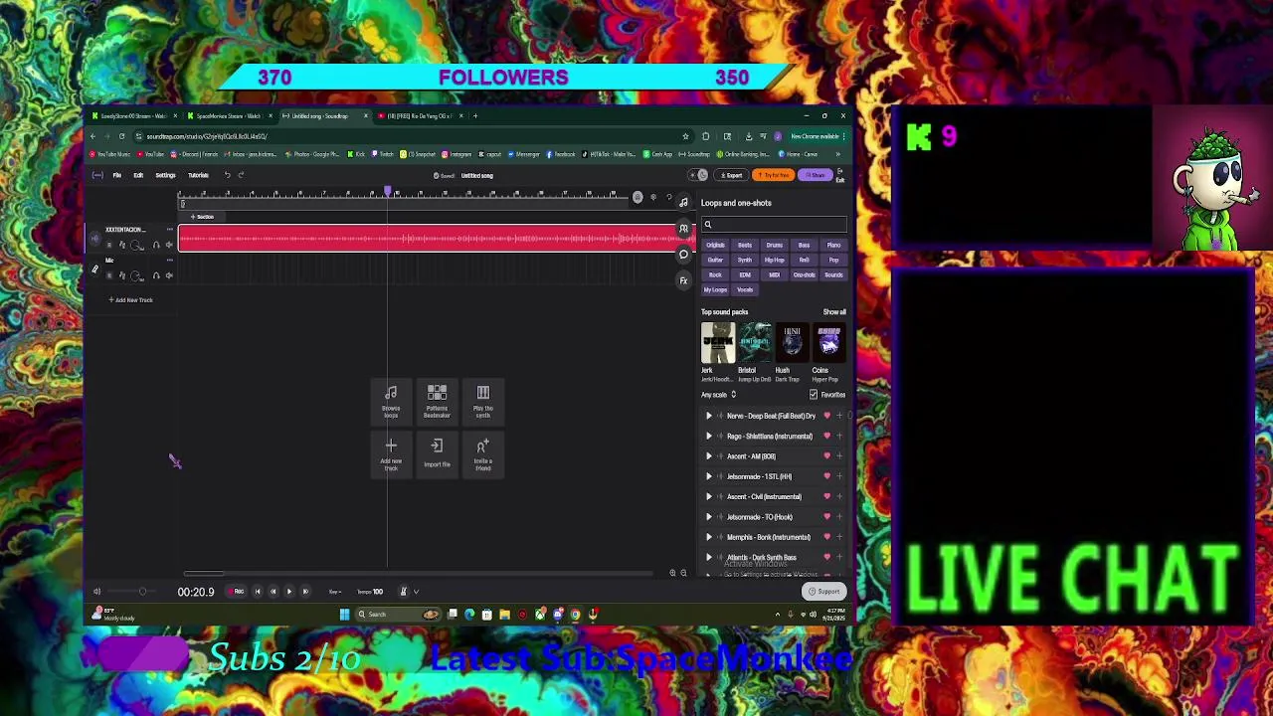
Task: Select the My Loops filter tag
Action: click(x=715, y=290)
